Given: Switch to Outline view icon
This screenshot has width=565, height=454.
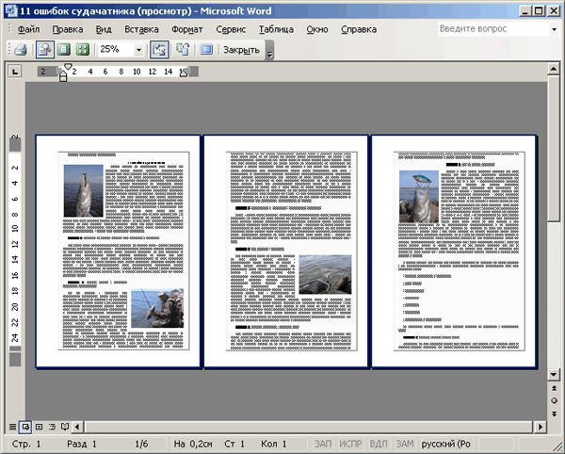Looking at the screenshot, I should 52,427.
